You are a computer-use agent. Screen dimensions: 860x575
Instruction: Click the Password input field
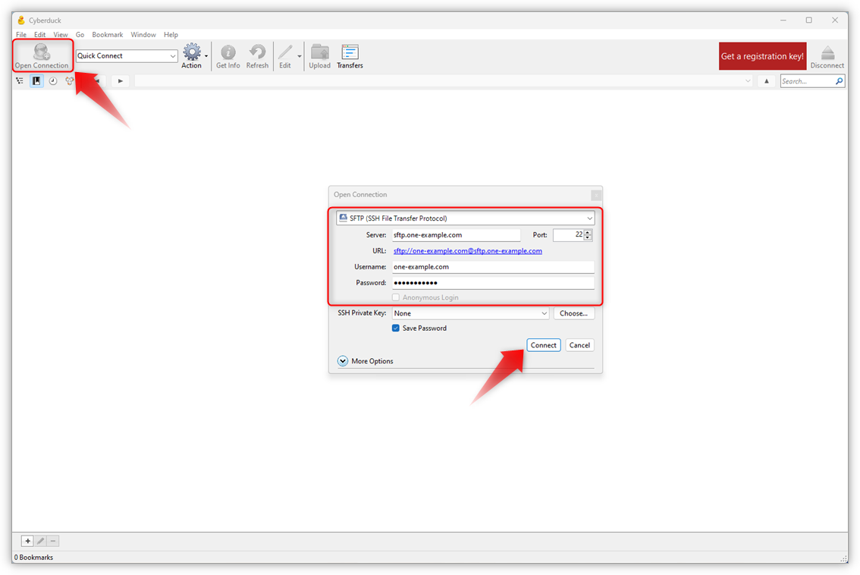tap(493, 282)
